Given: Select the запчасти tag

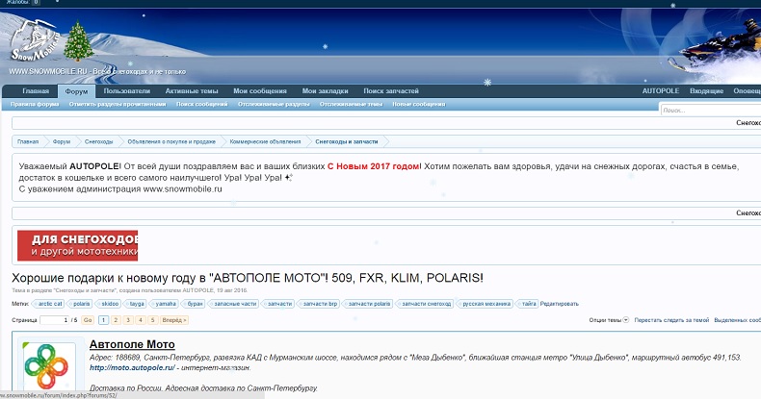Looking at the screenshot, I should coord(278,304).
